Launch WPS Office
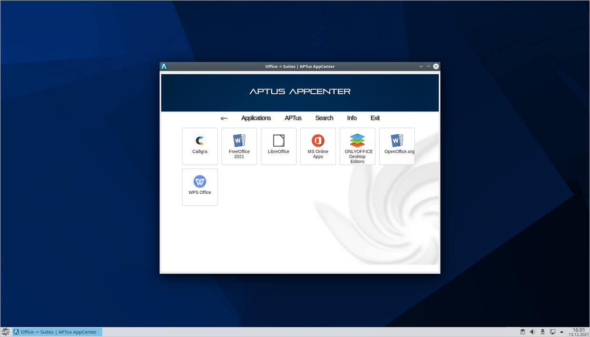The height and width of the screenshot is (337, 590). click(x=200, y=186)
